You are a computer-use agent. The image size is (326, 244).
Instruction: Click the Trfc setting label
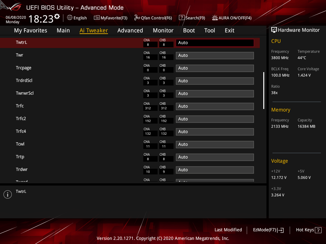20,106
